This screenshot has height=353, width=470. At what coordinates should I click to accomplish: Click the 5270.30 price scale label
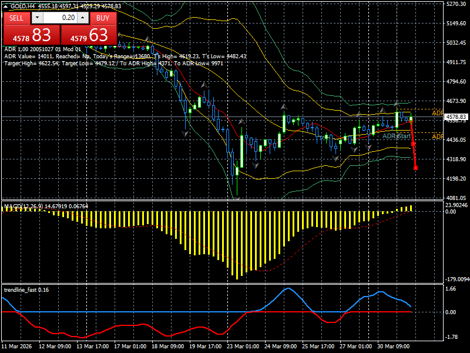456,4
